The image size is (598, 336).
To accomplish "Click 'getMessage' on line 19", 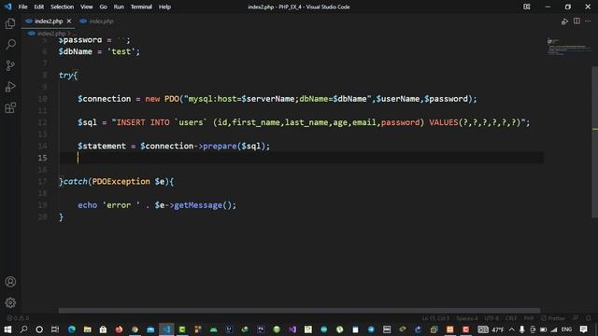I will [198, 205].
